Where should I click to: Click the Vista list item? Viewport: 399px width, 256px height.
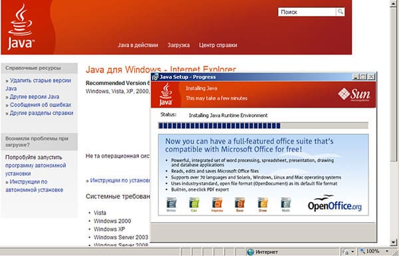100,213
